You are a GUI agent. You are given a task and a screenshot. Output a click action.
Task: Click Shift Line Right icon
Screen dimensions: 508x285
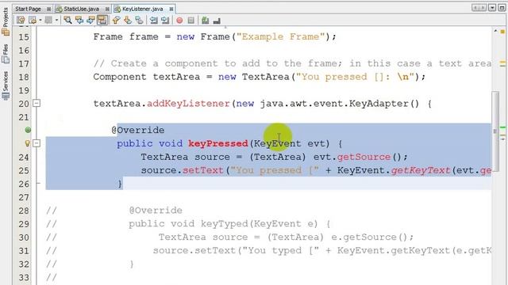(x=165, y=20)
